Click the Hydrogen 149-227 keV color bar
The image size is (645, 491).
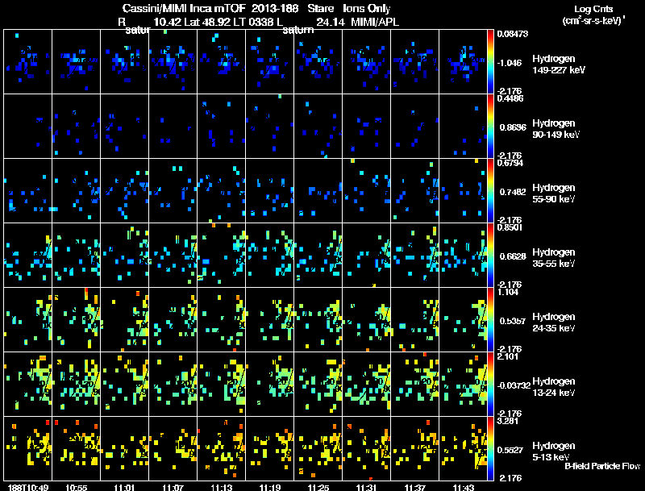490,62
